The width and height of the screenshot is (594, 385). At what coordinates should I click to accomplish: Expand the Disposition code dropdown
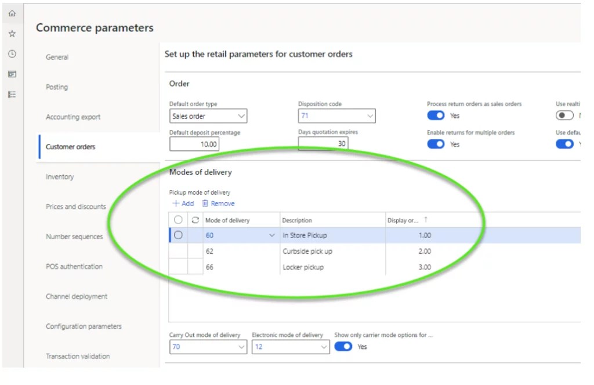point(371,116)
